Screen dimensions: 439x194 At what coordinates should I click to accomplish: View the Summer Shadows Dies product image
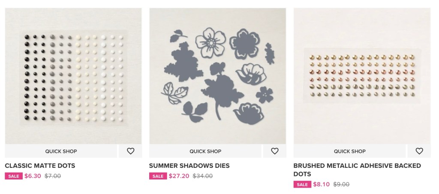(x=217, y=76)
